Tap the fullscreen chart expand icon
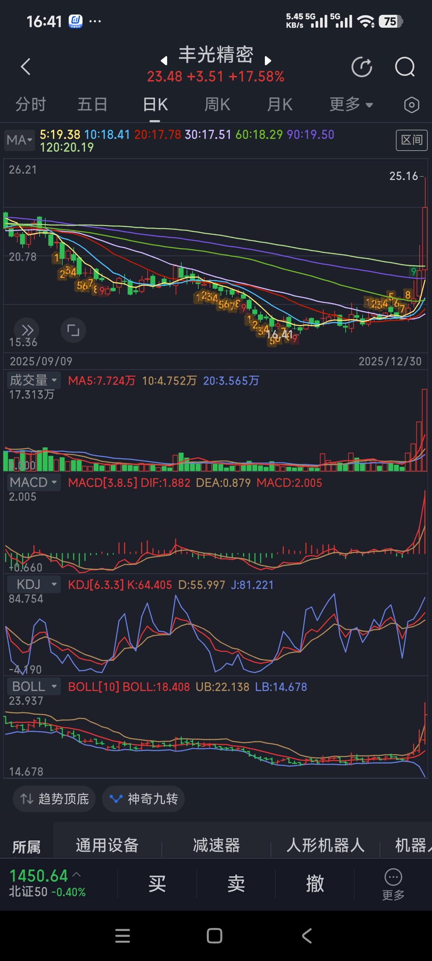 tap(73, 330)
